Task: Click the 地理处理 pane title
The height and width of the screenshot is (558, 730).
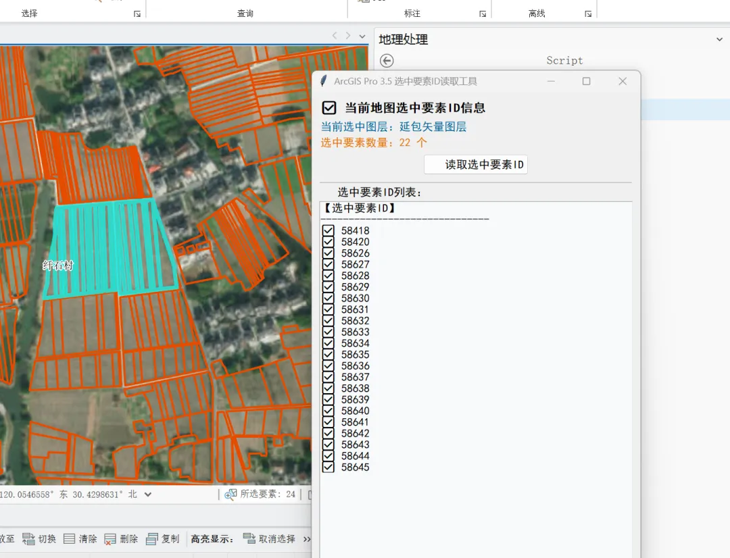Action: click(x=403, y=40)
